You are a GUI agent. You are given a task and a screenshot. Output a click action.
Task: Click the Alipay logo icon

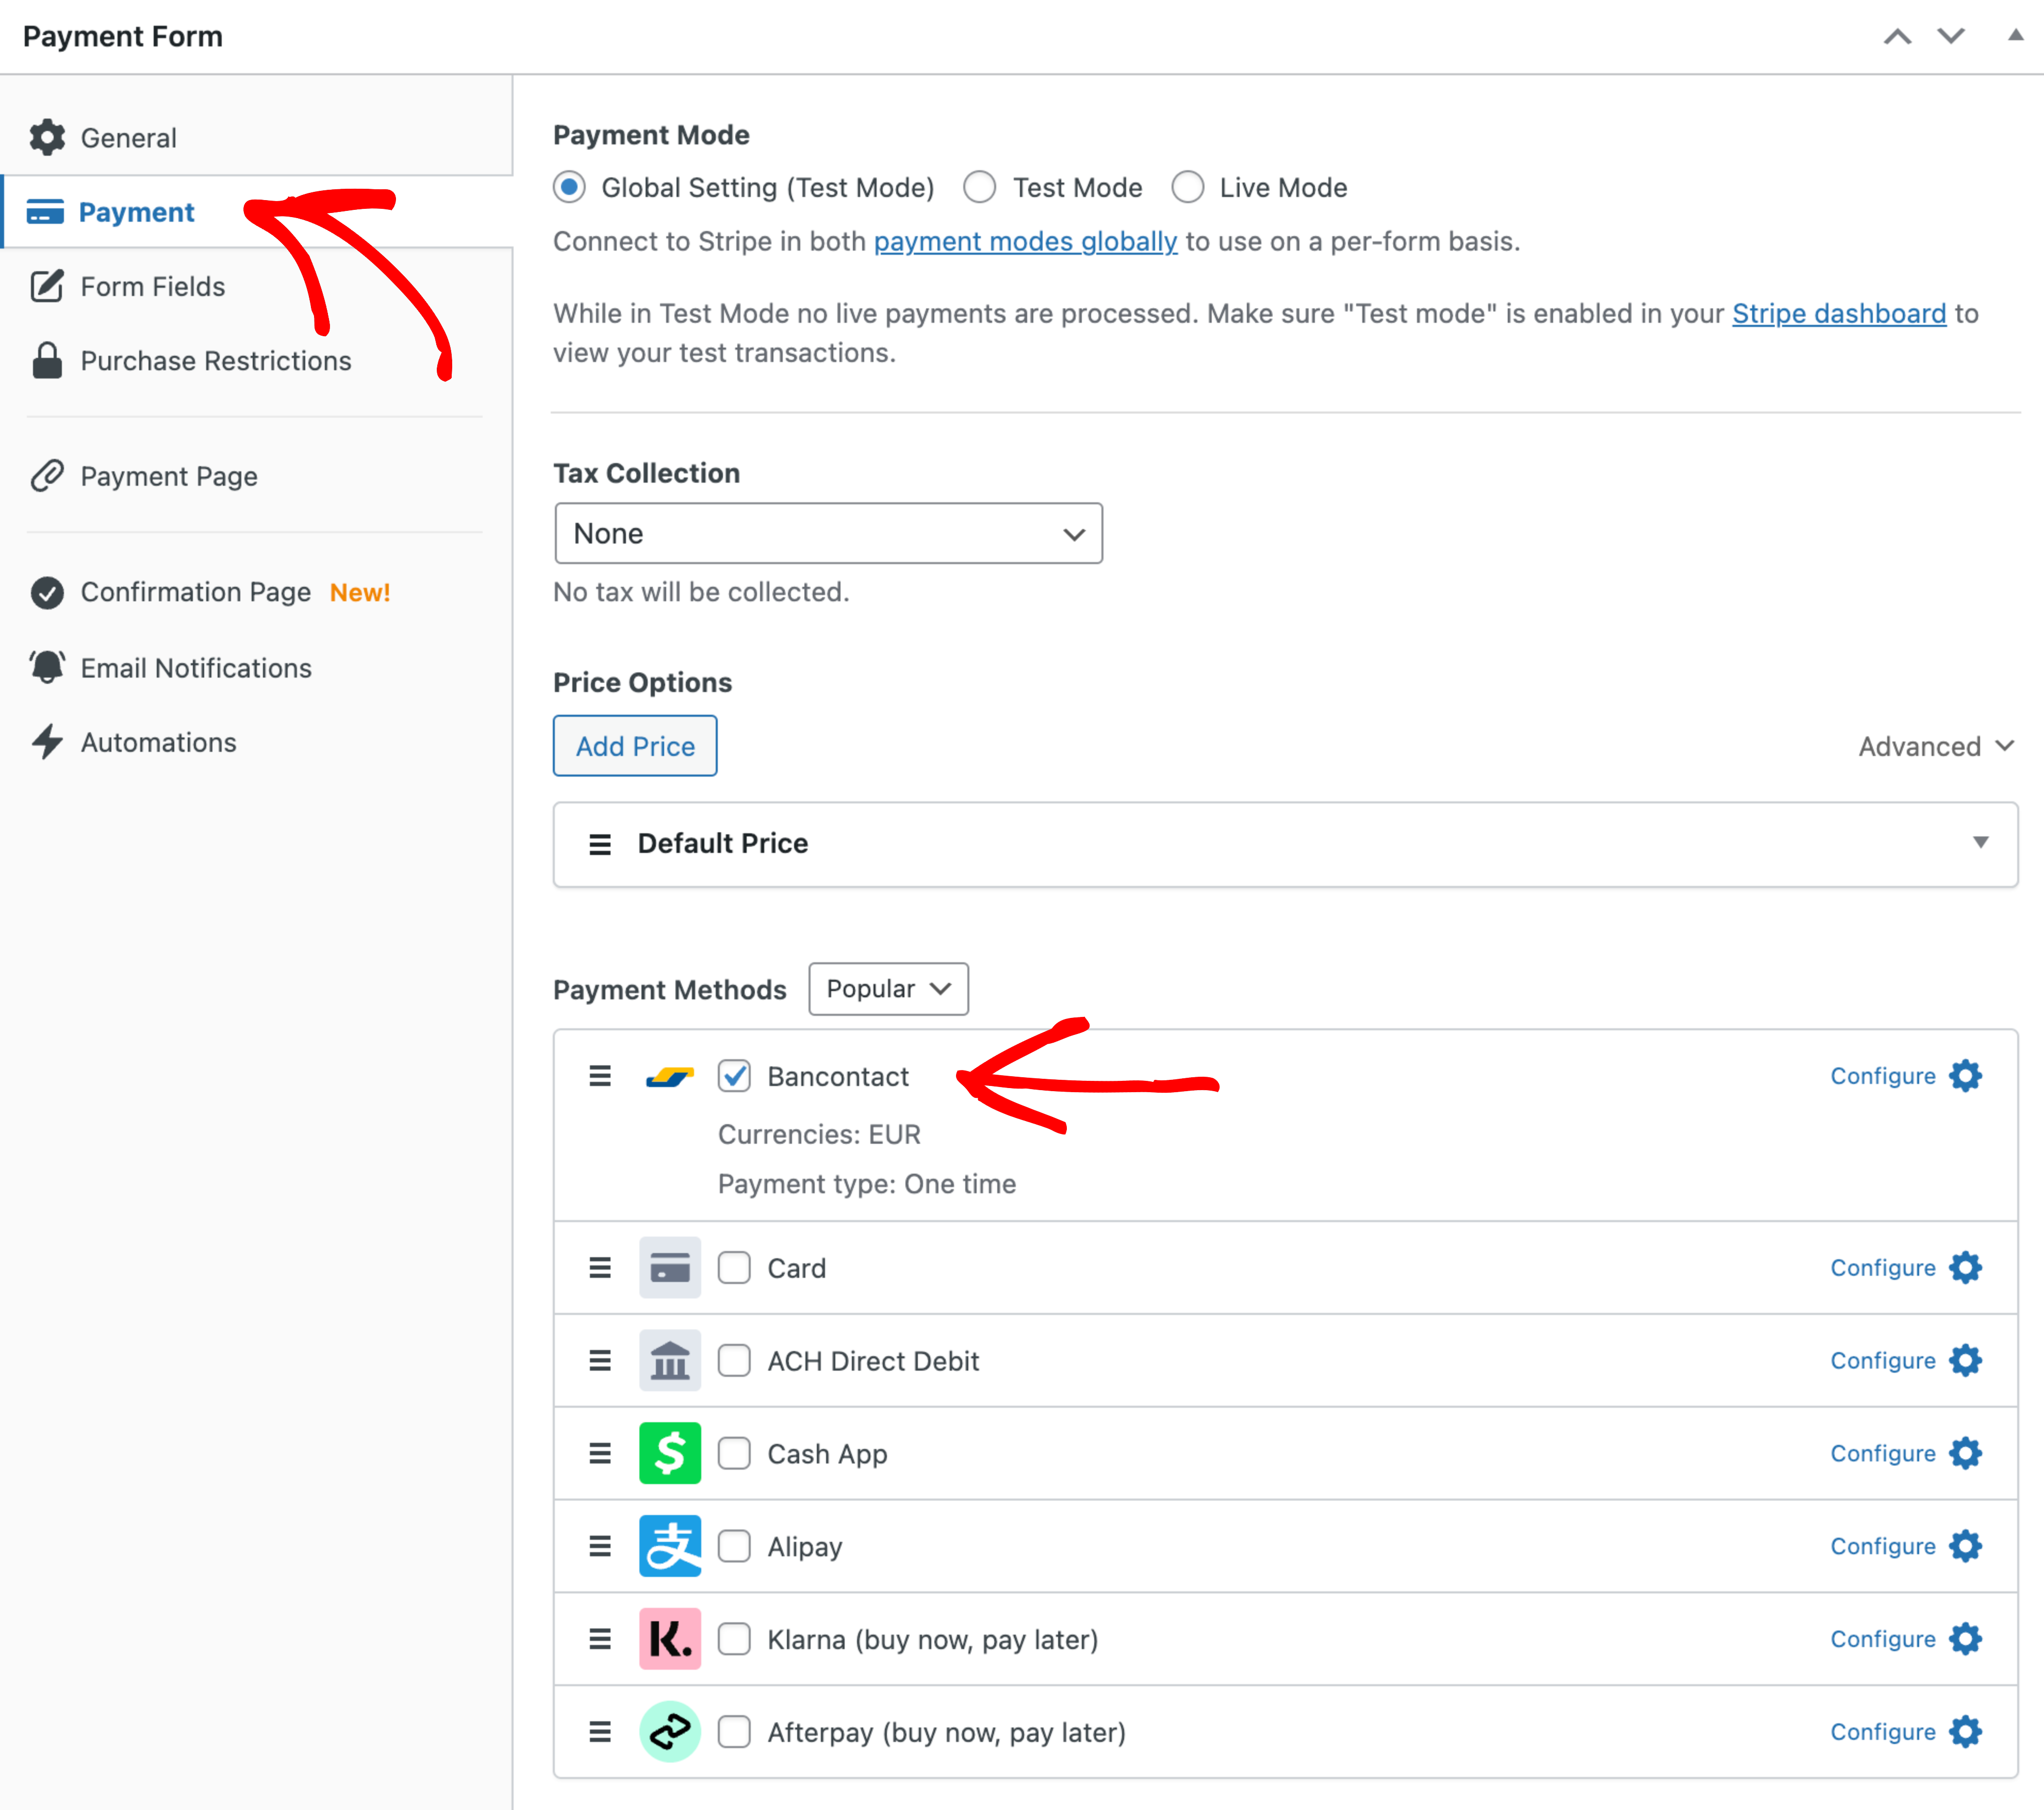669,1546
